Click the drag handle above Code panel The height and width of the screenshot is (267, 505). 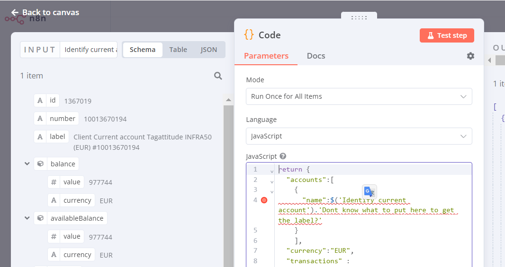click(359, 17)
